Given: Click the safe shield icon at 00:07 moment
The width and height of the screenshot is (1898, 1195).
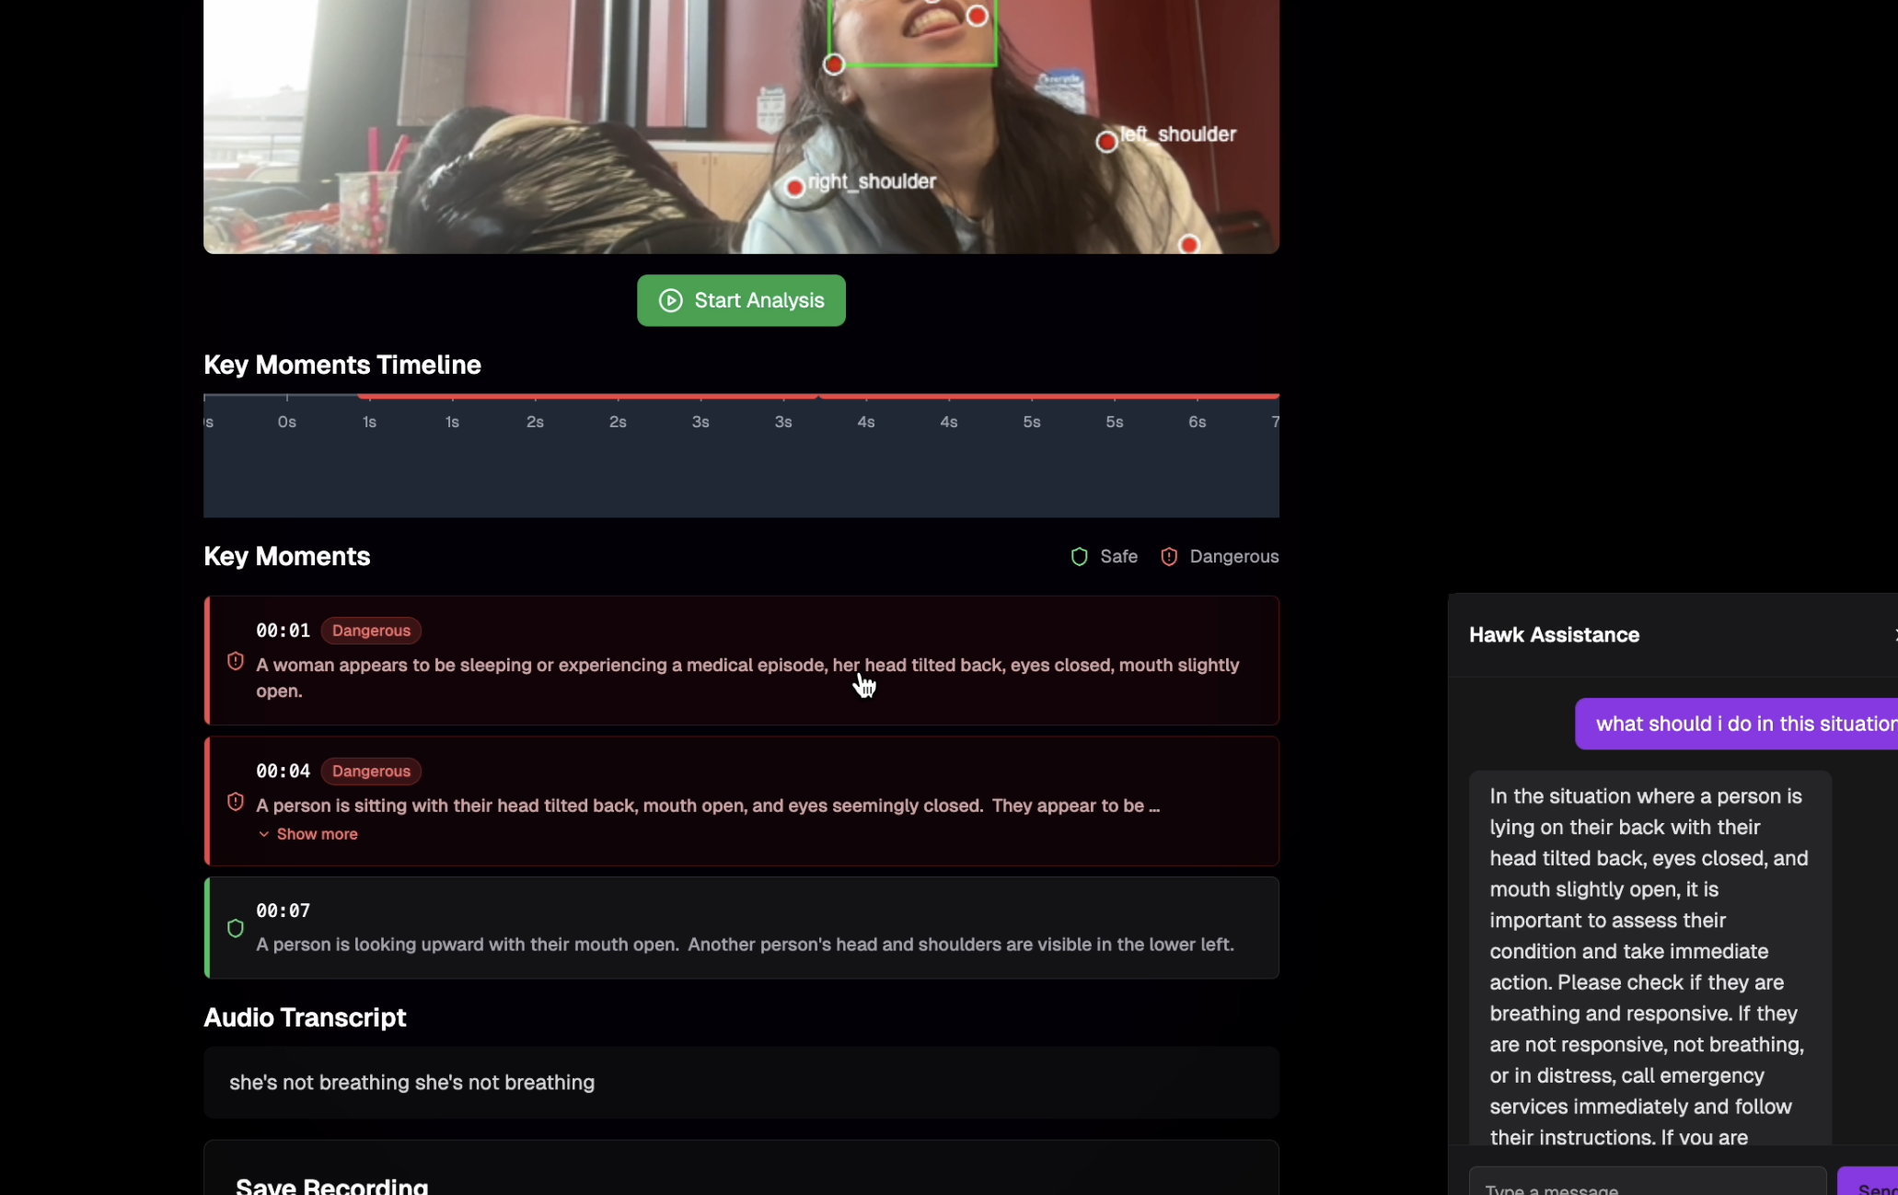Looking at the screenshot, I should click(x=236, y=928).
